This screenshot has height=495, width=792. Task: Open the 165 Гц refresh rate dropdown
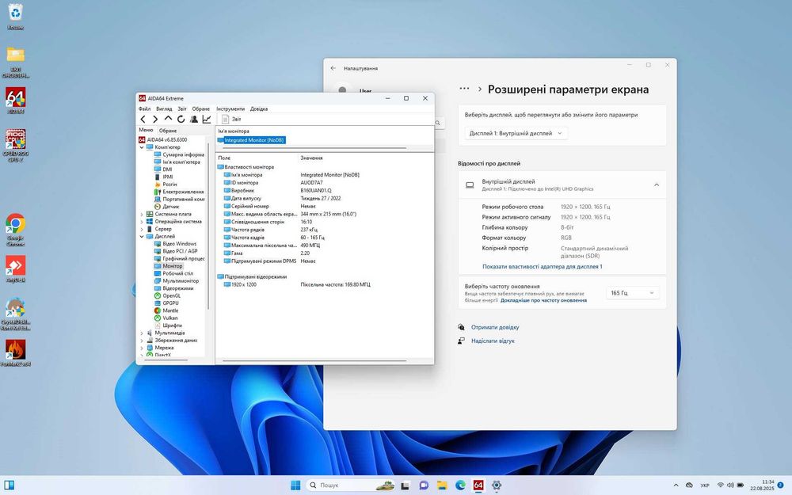(x=632, y=293)
